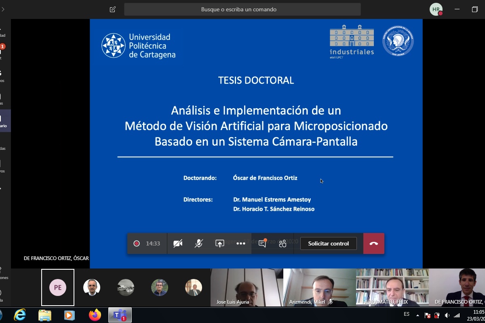Select the bald man participant avatar

click(x=92, y=287)
